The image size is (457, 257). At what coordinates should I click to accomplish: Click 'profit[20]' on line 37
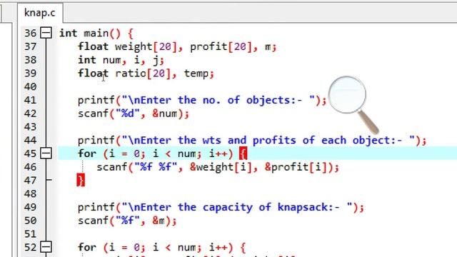click(x=221, y=46)
